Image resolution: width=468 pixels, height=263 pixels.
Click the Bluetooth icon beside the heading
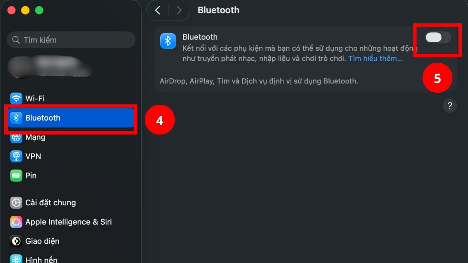[168, 41]
